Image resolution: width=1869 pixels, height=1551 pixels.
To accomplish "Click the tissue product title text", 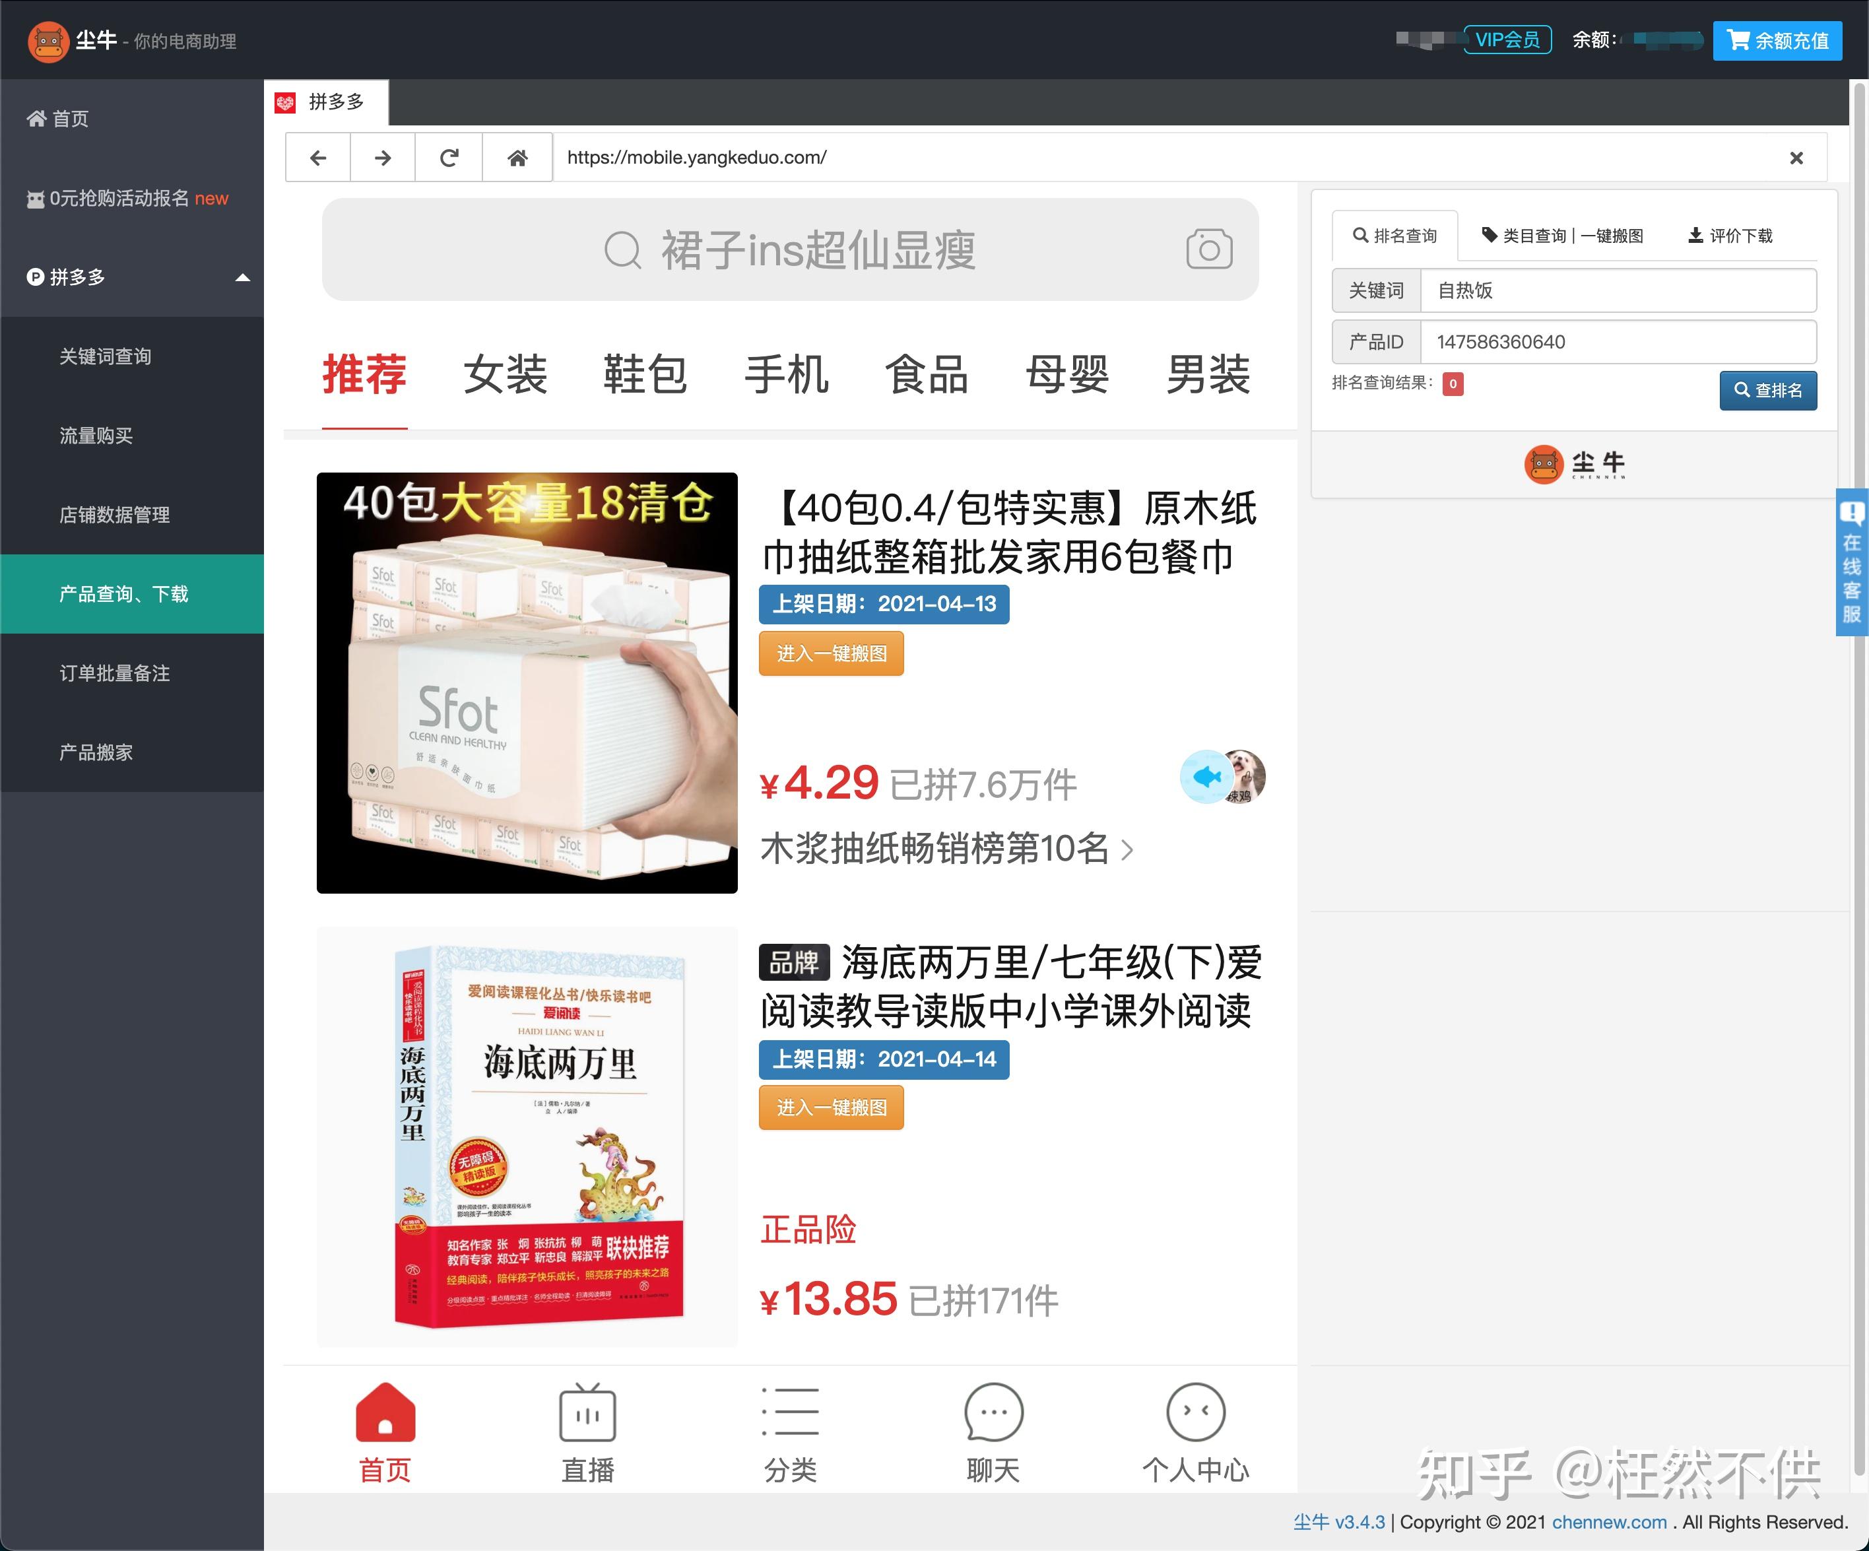I will (1009, 532).
